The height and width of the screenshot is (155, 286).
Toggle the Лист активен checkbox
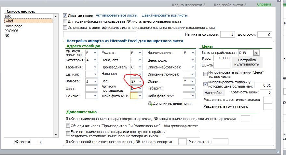point(65,16)
